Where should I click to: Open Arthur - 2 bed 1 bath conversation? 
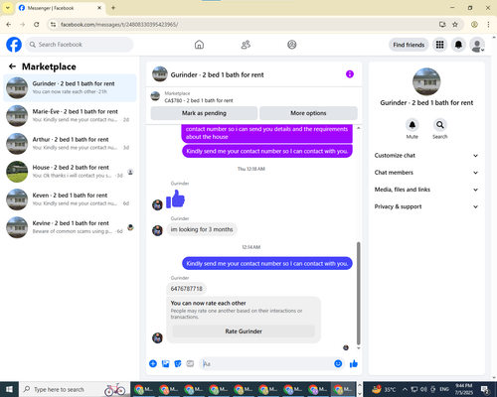pyautogui.click(x=70, y=144)
